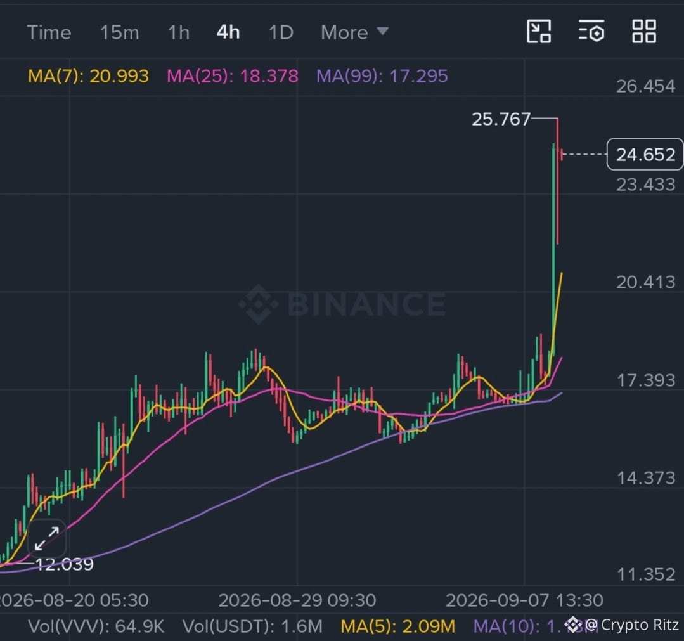Select the Time line chart view

pyautogui.click(x=49, y=32)
